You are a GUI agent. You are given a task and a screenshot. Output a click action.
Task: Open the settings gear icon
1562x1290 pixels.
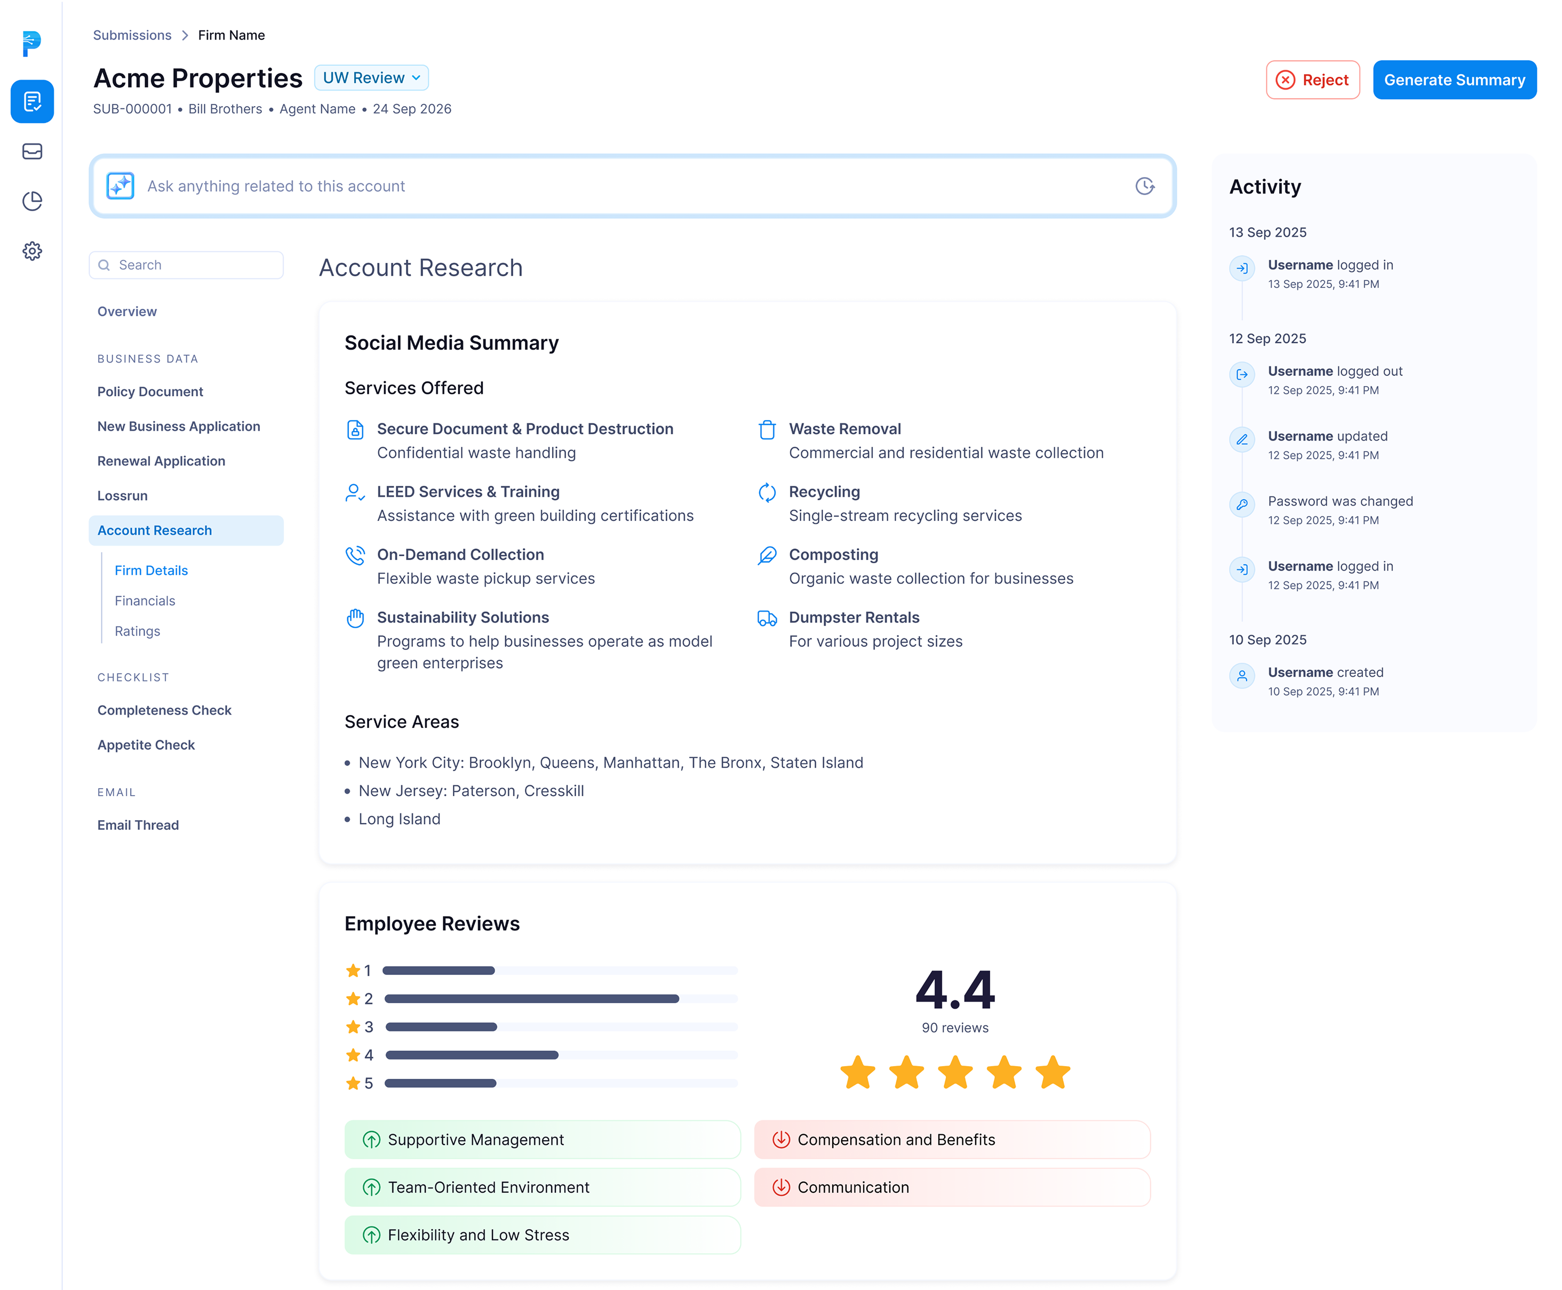(x=32, y=251)
